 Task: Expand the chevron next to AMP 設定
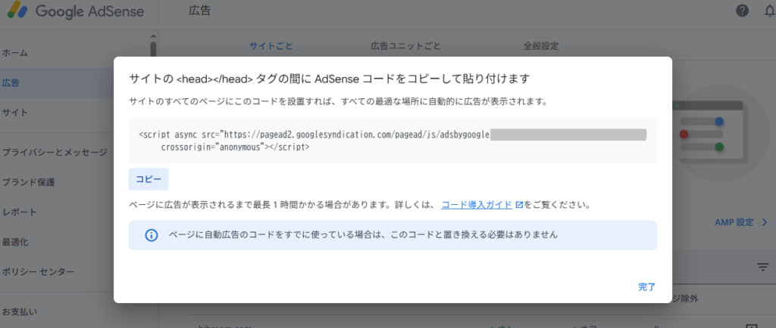[x=764, y=222]
